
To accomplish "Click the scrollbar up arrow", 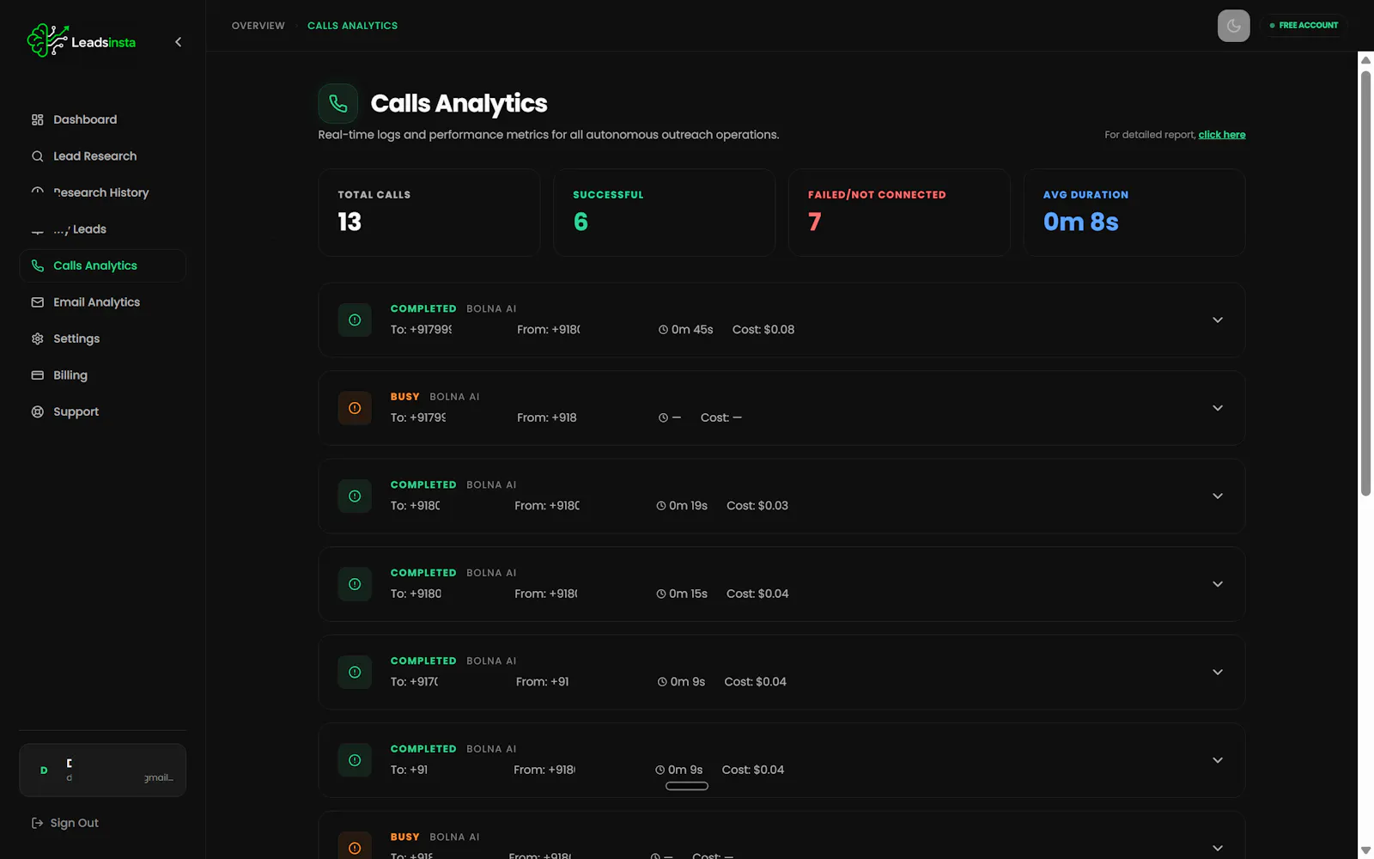I will [1365, 60].
